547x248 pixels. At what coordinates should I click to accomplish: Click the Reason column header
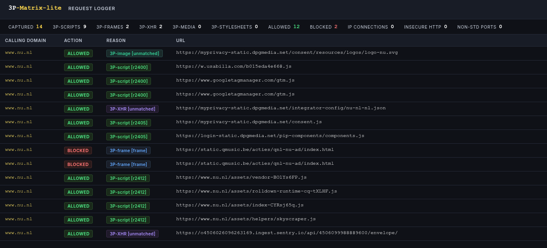coord(116,41)
